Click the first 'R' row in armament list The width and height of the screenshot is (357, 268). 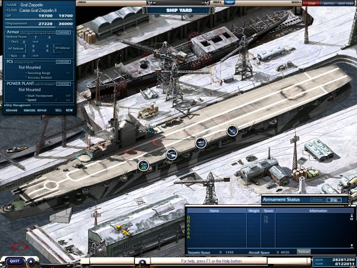click(x=189, y=217)
